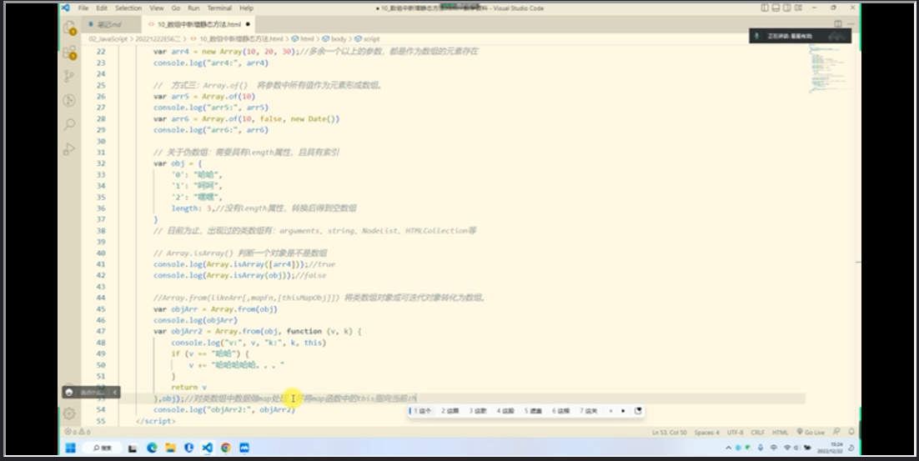The image size is (919, 461).
Task: Open the 02_JavaScript breadcrumb folder
Action: click(x=108, y=38)
